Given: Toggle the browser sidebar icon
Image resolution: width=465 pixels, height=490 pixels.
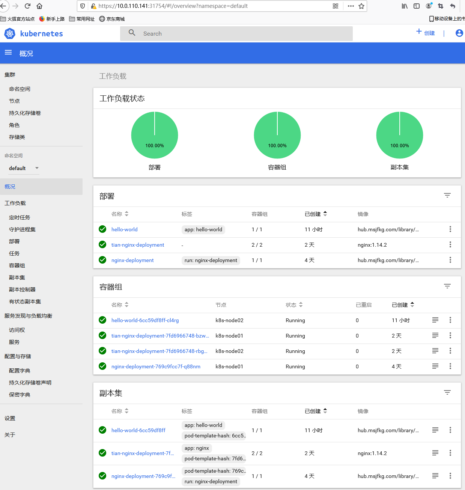Looking at the screenshot, I should coord(417,6).
